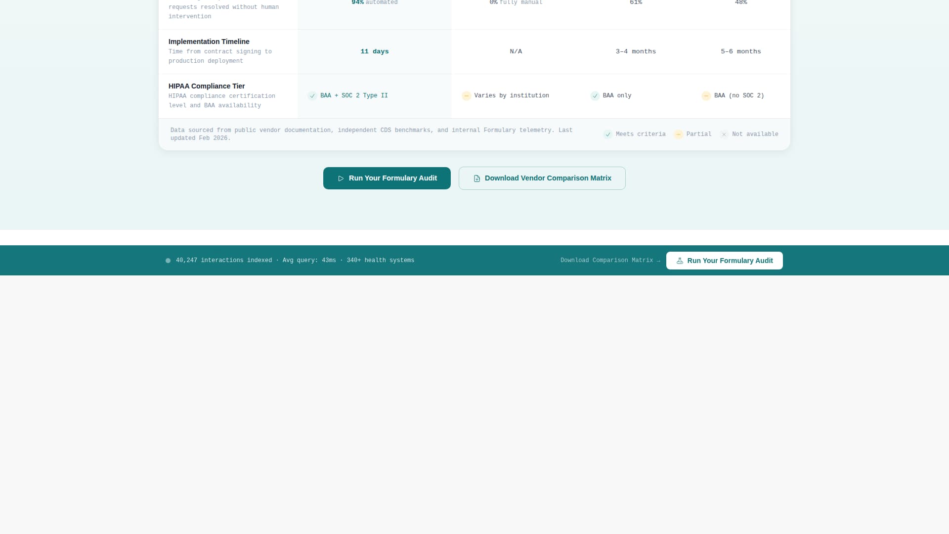Click flask icon in footer audit button
Viewport: 949px width, 534px height.
680,261
